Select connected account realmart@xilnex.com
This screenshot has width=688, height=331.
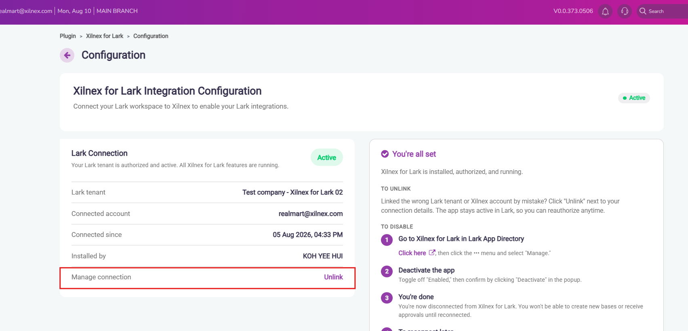tap(311, 214)
